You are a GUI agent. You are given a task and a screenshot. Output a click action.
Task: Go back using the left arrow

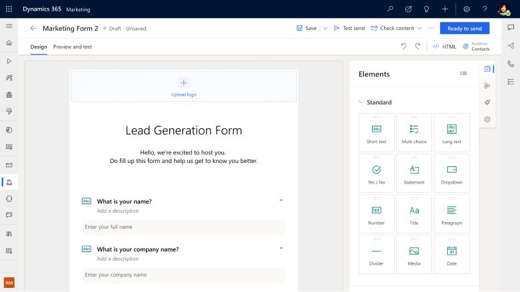pos(33,29)
